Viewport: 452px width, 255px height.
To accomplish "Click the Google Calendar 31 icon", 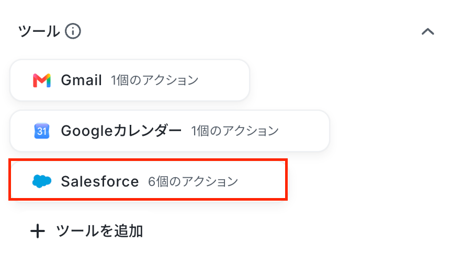I will point(42,131).
